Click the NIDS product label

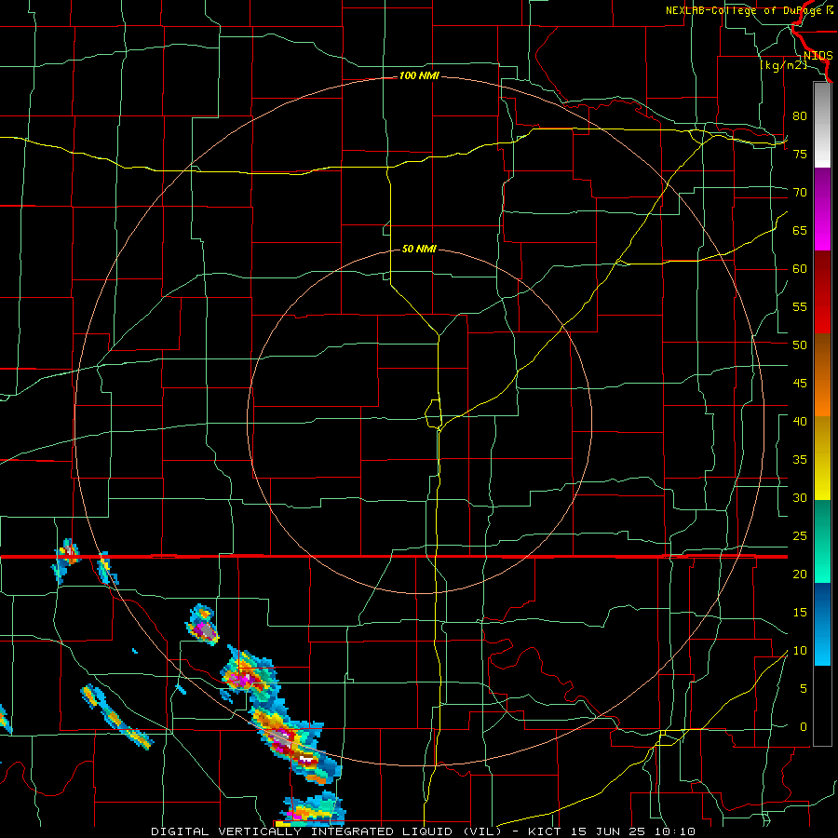click(818, 56)
